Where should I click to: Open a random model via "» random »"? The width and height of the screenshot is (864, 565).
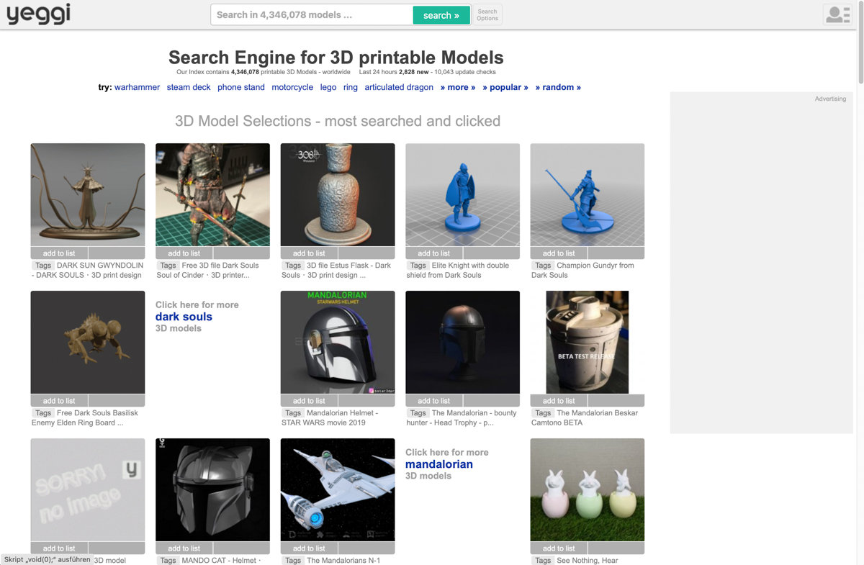click(558, 87)
